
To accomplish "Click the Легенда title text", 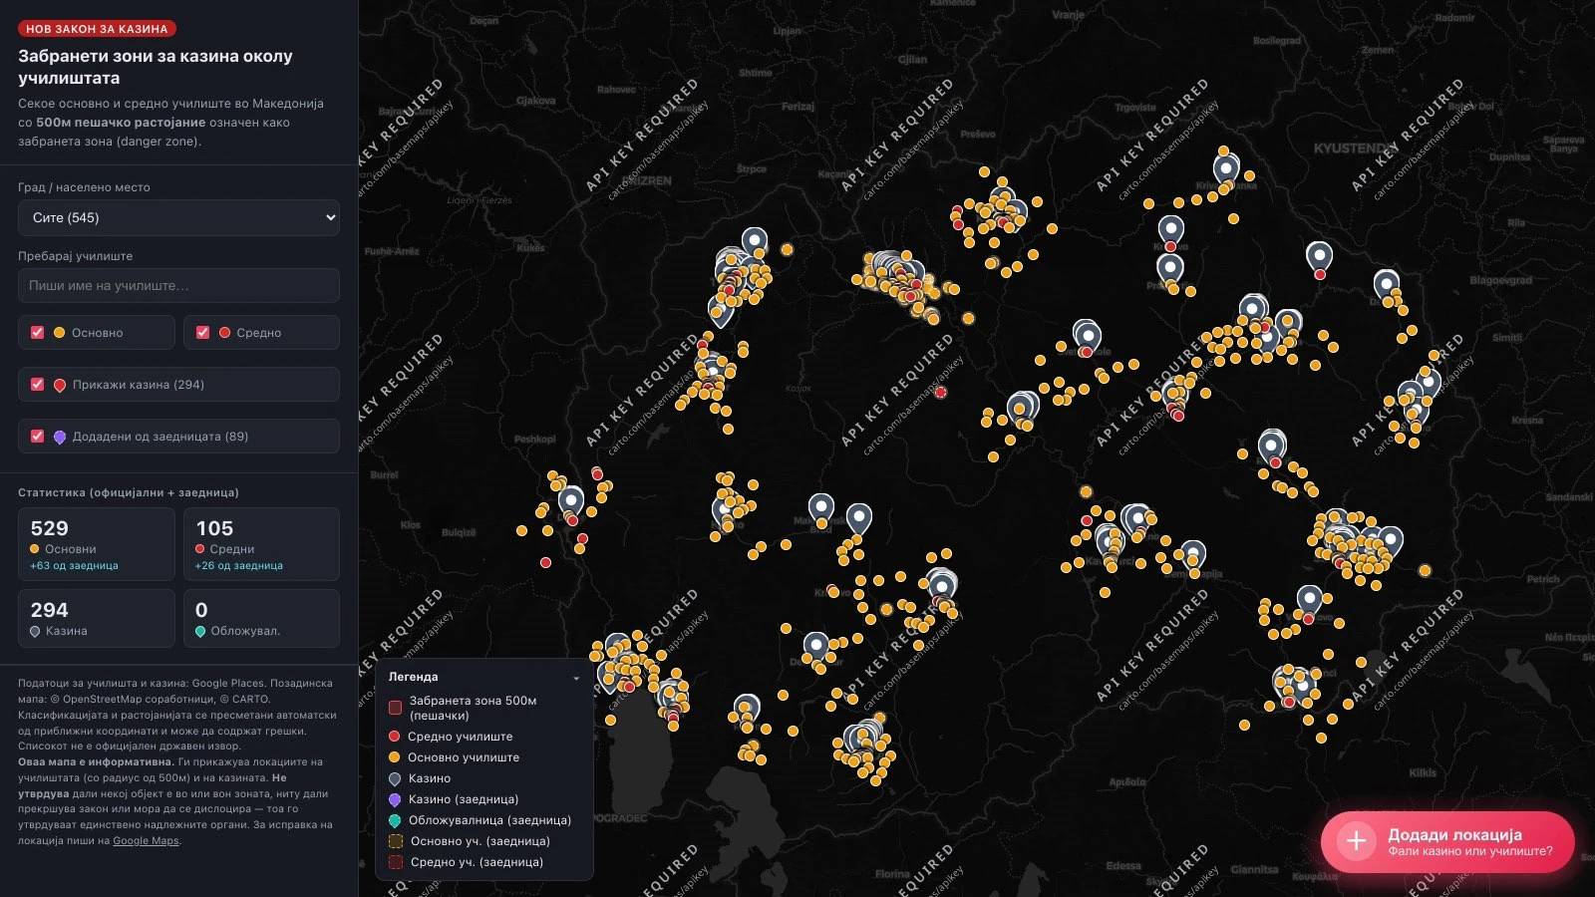I will tap(413, 677).
